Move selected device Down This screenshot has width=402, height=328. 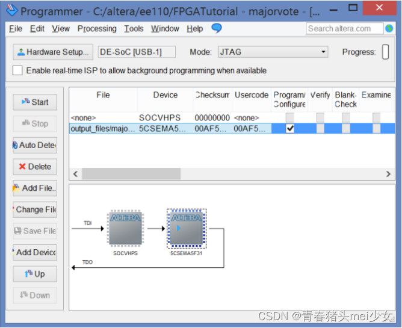[35, 296]
